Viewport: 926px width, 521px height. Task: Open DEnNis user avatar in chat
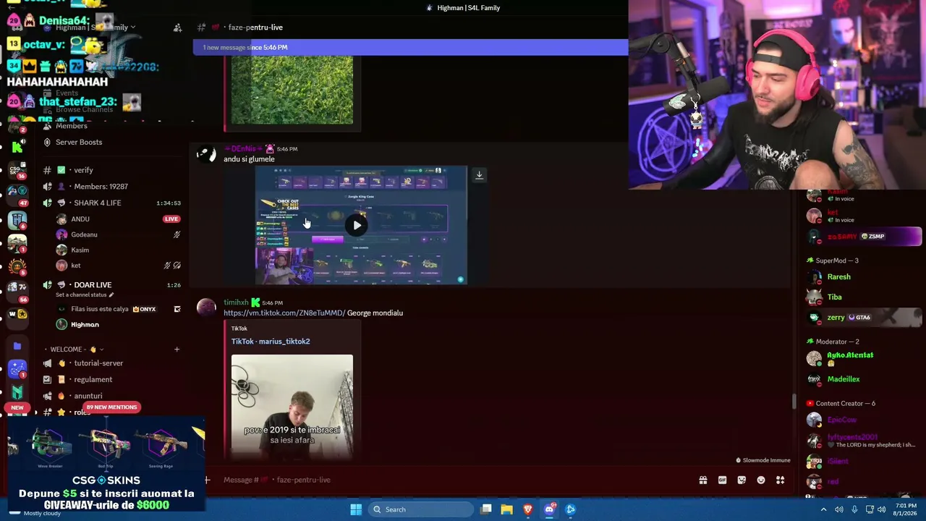click(206, 154)
